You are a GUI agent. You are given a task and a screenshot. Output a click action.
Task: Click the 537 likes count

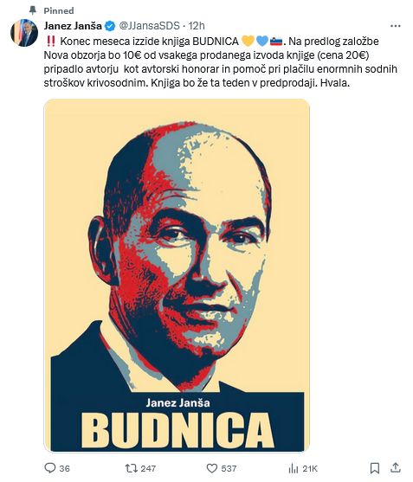pos(229,468)
